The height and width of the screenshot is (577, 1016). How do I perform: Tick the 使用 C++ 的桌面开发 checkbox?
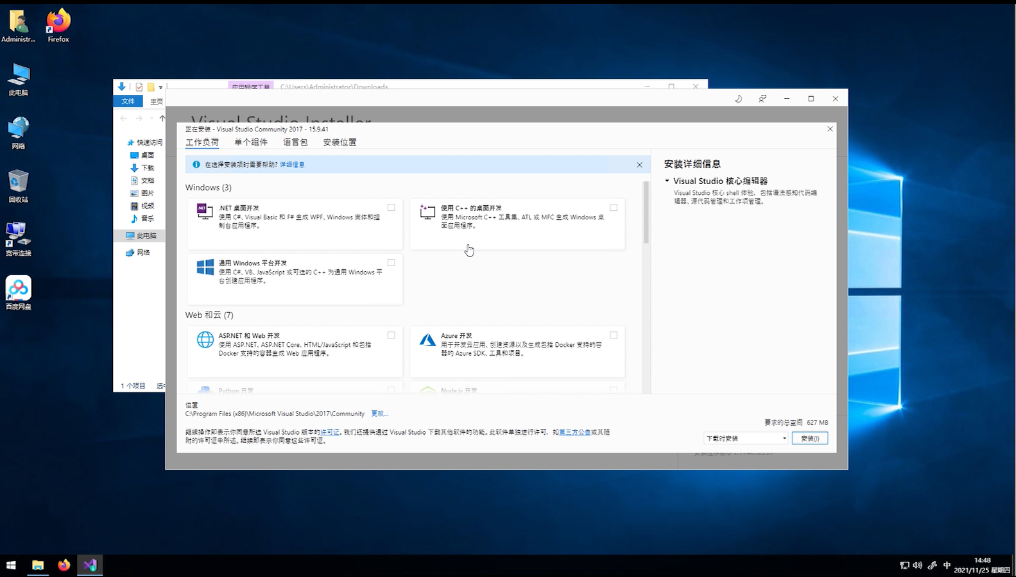click(x=614, y=207)
